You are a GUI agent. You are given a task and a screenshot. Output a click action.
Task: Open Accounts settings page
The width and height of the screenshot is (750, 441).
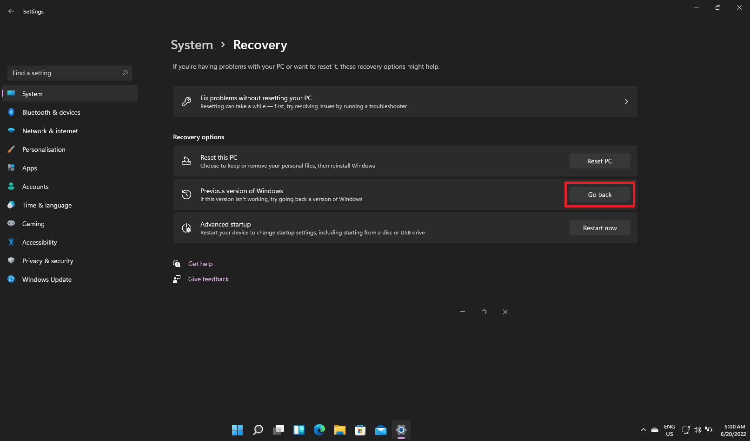[70, 186]
